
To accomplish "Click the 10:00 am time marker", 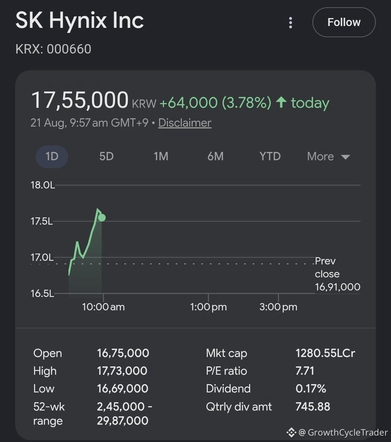I will (103, 307).
